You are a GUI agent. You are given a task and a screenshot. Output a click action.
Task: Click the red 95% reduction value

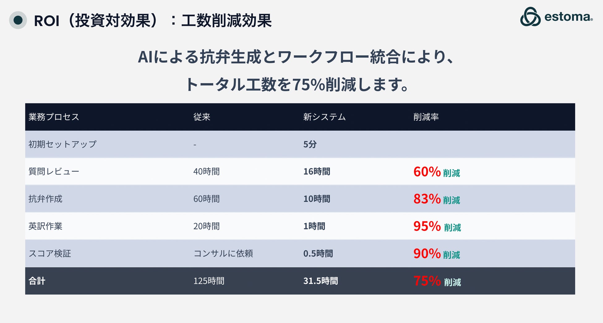click(x=427, y=226)
